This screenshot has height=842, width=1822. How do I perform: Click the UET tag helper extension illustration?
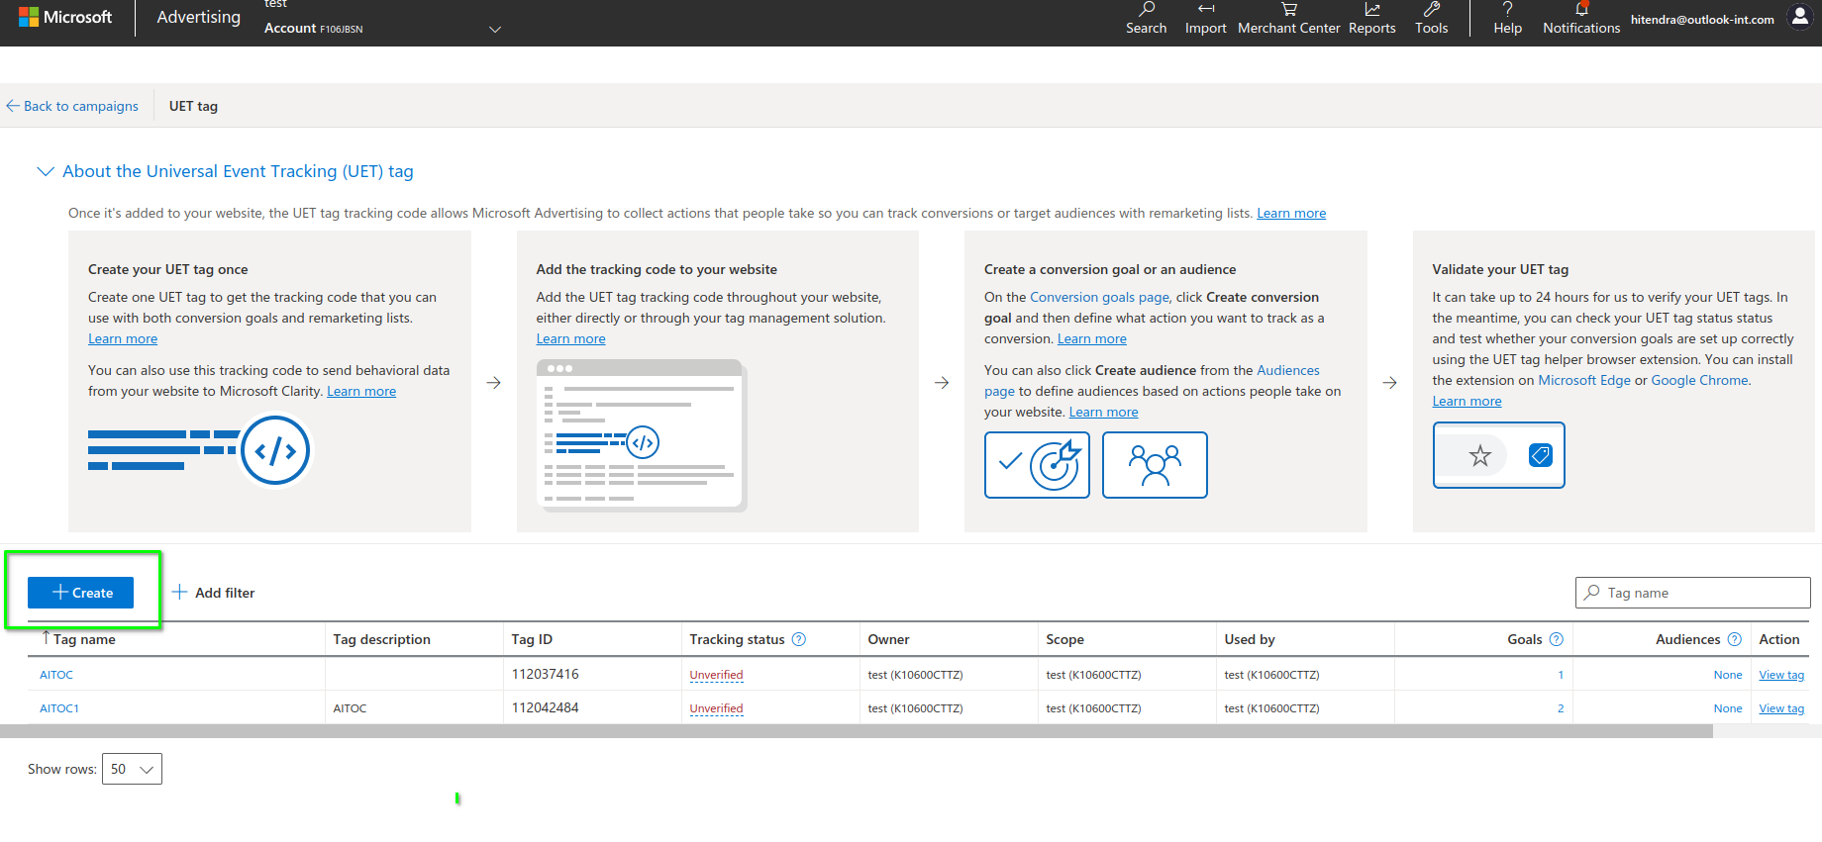coord(1498,455)
